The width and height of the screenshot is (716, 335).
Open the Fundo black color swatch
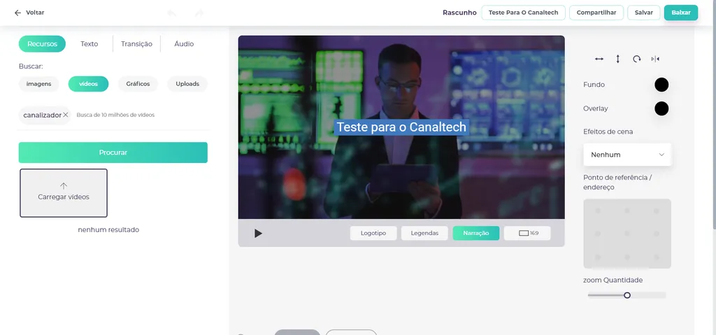coord(661,85)
